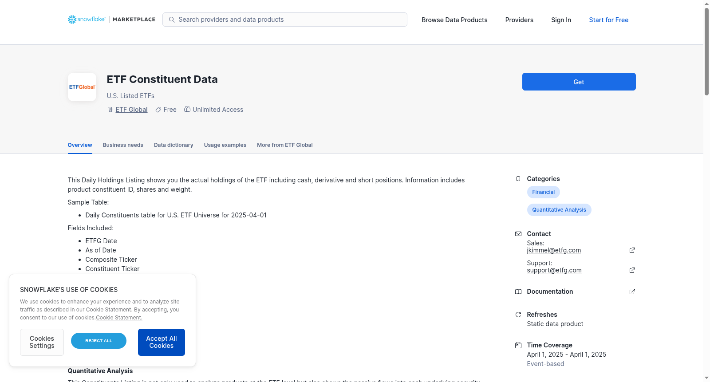
Task: Click the building icon beside ETF Global
Action: point(110,110)
